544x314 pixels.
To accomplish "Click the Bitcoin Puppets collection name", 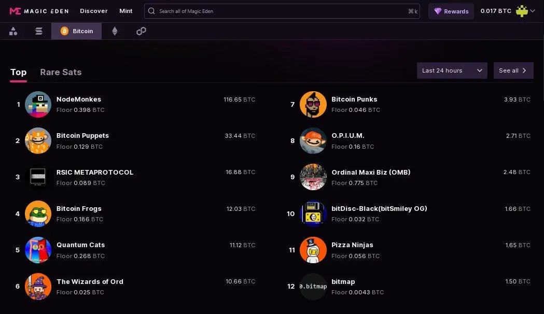I will [x=82, y=136].
